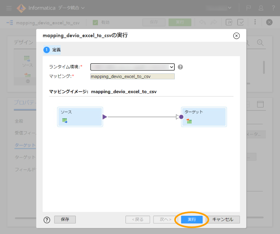Click the ターゲット node icon in mapping image
Screen dimensions: 280x234
(189, 121)
